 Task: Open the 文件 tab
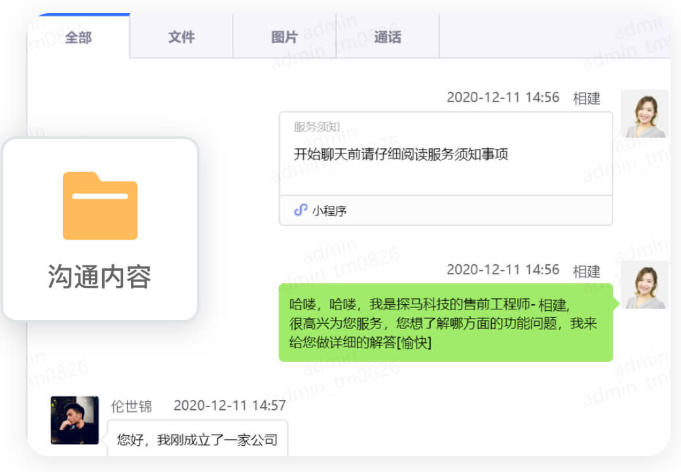(x=181, y=37)
